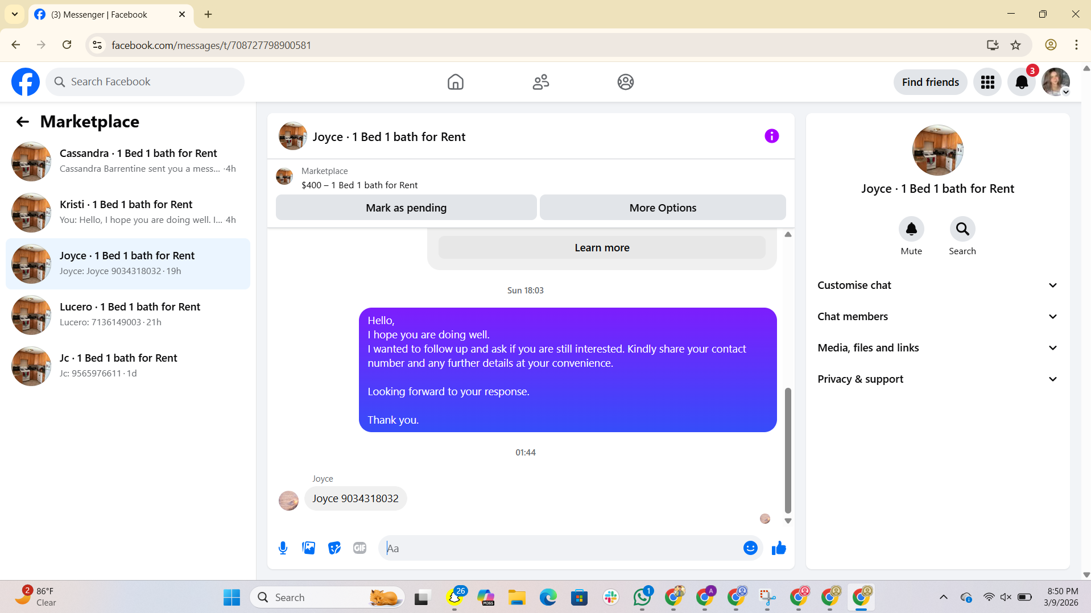
Task: Open Slack from the taskbar
Action: coord(611,597)
